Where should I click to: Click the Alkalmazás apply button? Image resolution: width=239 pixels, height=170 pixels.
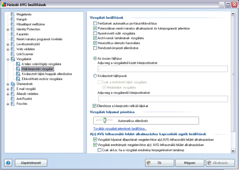[x=220, y=163]
